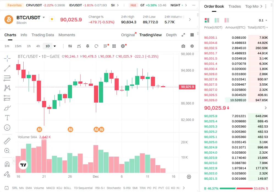This screenshot has width=274, height=192.
Task: Open the multi-chart grid layout icon
Action: pyautogui.click(x=114, y=46)
